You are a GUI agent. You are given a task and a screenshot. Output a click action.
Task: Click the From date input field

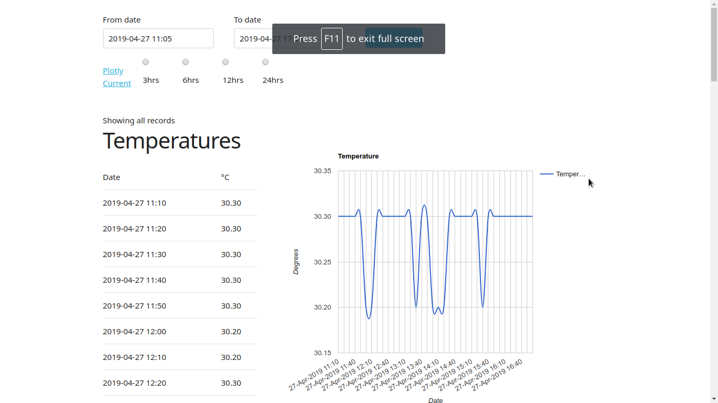158,38
